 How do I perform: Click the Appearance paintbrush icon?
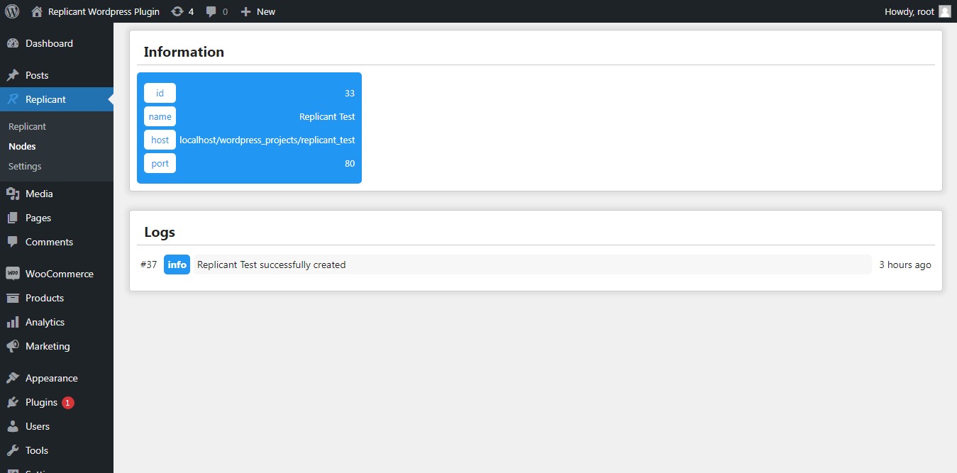click(13, 378)
